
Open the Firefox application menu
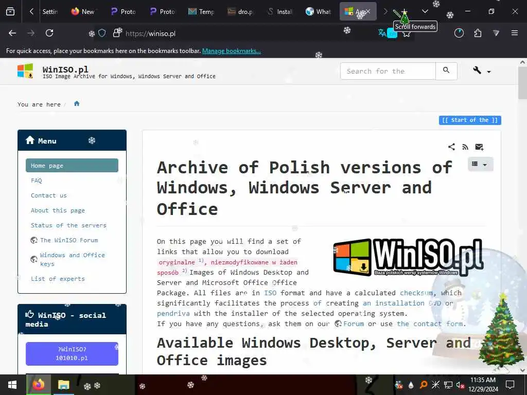click(x=515, y=33)
